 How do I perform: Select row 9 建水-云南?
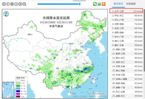pos(127,45)
